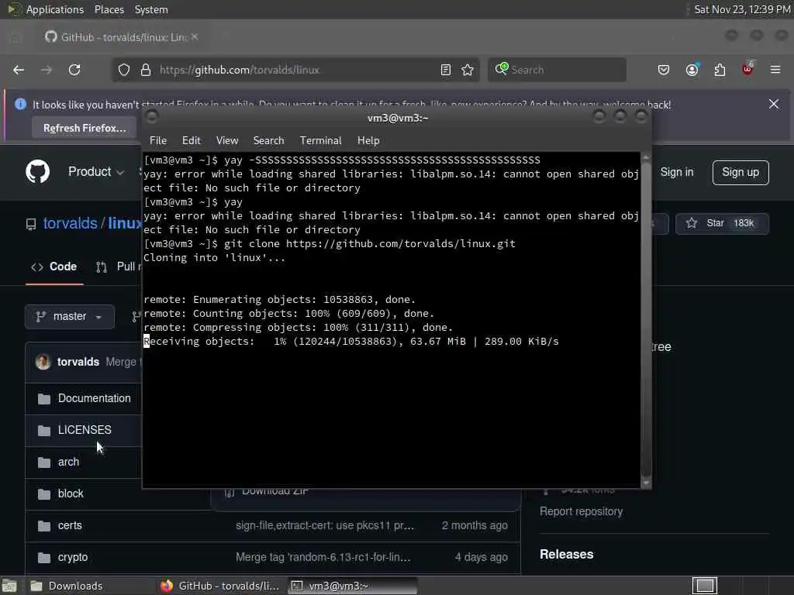Image resolution: width=794 pixels, height=595 pixels.
Task: Click the Documentation folder icon
Action: click(44, 399)
